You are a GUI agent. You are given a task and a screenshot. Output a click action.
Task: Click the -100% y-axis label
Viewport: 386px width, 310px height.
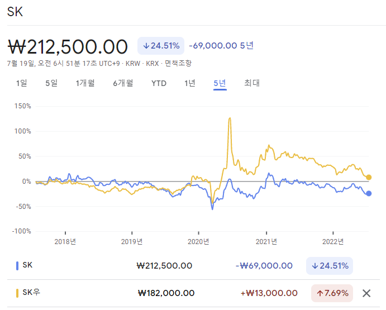click(x=22, y=231)
